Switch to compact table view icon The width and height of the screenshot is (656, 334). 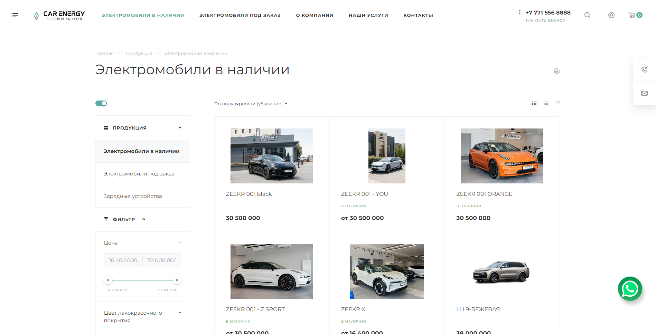557,103
